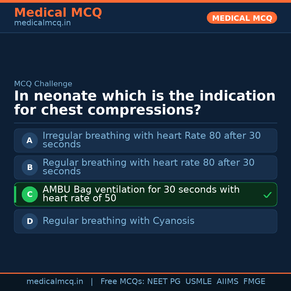Click 'USMLE' in the footer
Viewport: 291px width, 291px height.
(198, 282)
